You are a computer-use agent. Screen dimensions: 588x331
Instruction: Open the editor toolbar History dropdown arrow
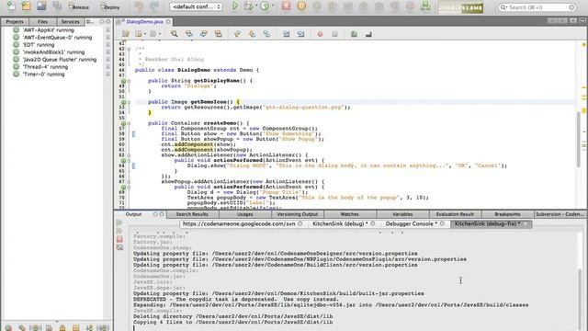pos(145,34)
